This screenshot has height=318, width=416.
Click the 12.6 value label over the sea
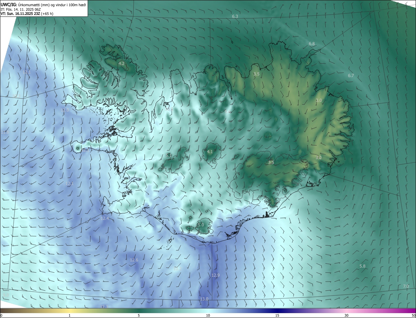click(134, 260)
